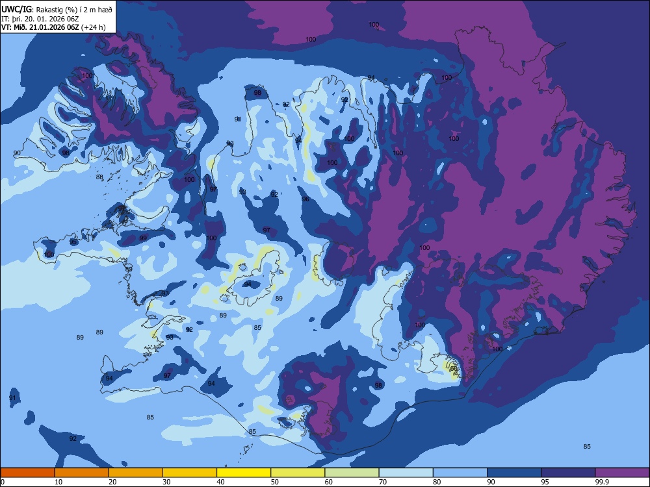Click the 50–60 pale yellow legend swatch

click(298, 473)
